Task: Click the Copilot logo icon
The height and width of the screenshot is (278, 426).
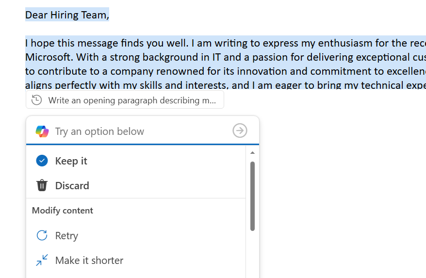Action: tap(42, 131)
